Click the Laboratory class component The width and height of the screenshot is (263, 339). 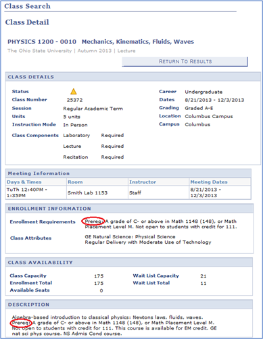tap(76, 136)
